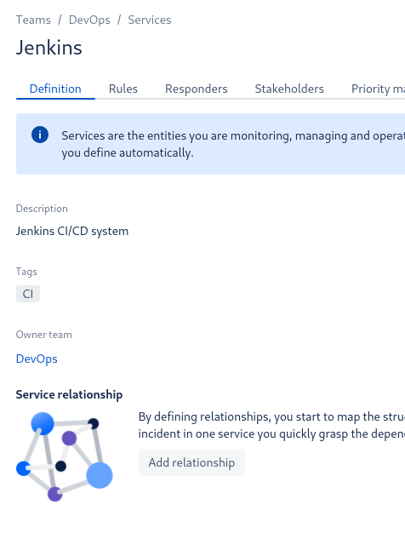The image size is (405, 551).
Task: Open the Teams breadcrumb link
Action: tap(33, 20)
